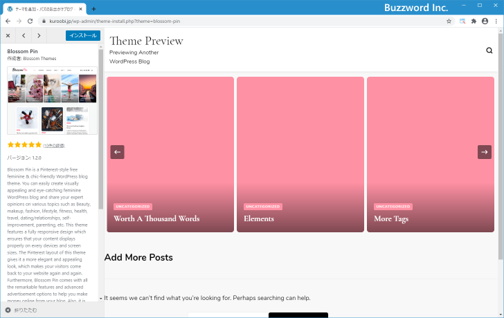Click the 作成者: Blossom Themes text
Viewport: 504px width, 318px height.
(x=32, y=59)
